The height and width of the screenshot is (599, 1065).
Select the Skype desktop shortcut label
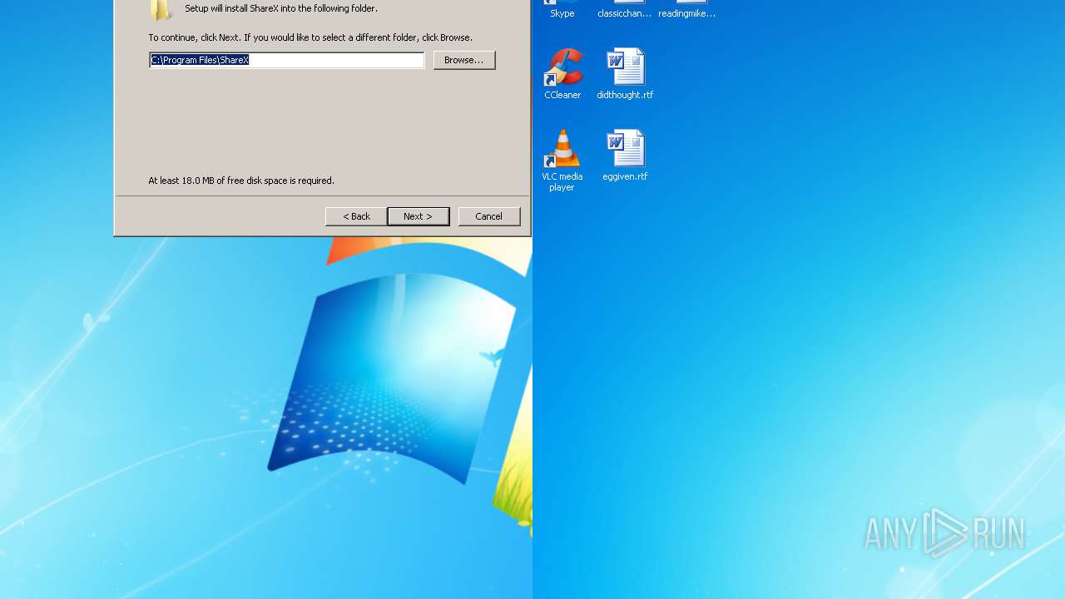point(562,13)
